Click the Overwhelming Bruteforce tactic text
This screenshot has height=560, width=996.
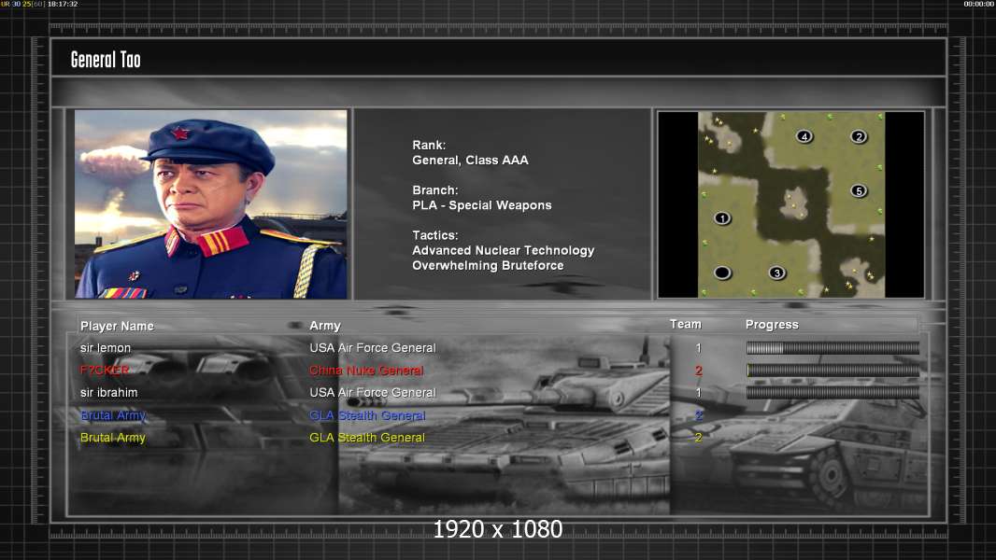point(488,266)
